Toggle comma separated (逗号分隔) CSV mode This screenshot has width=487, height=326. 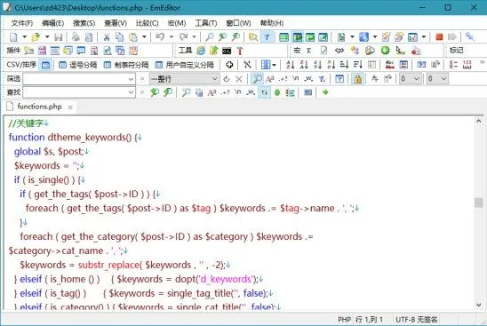coord(77,65)
